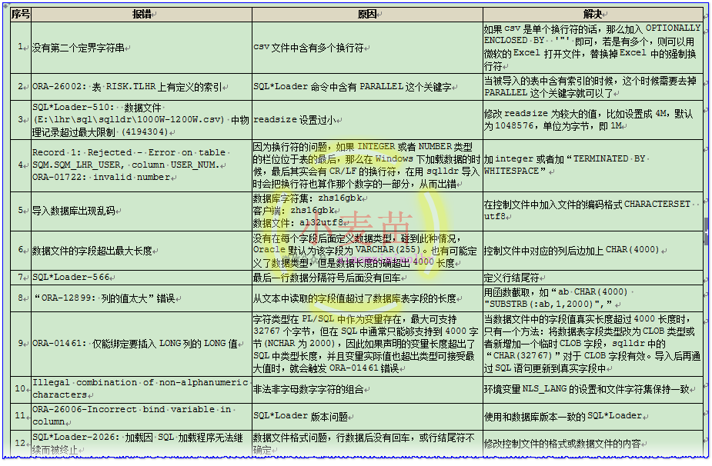Click row number 5 in 序号 column
This screenshot has width=712, height=466.
point(21,211)
